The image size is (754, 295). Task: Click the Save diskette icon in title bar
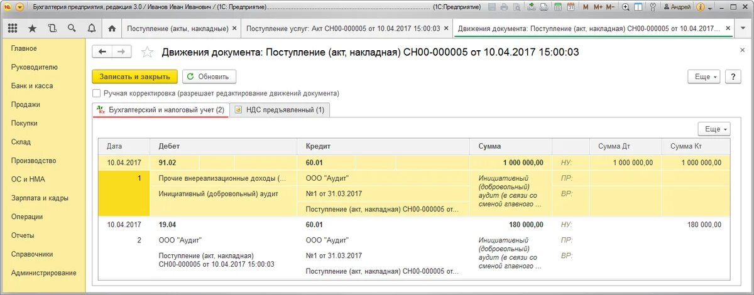pyautogui.click(x=491, y=7)
